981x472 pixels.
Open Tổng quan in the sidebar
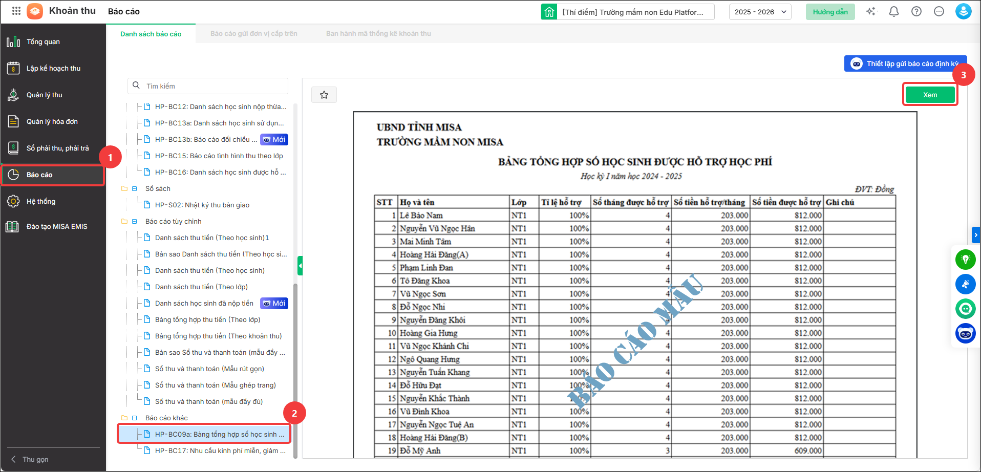tap(53, 41)
